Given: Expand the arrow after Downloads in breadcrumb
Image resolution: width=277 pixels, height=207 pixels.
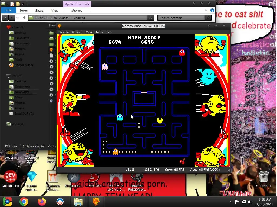Looking at the screenshot, I should point(71,18).
